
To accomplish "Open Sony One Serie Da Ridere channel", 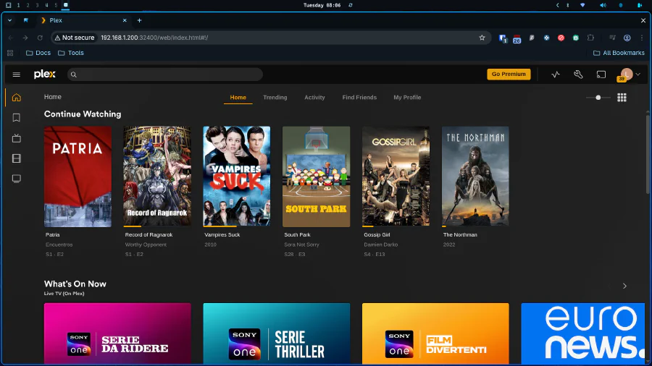I will pos(117,333).
